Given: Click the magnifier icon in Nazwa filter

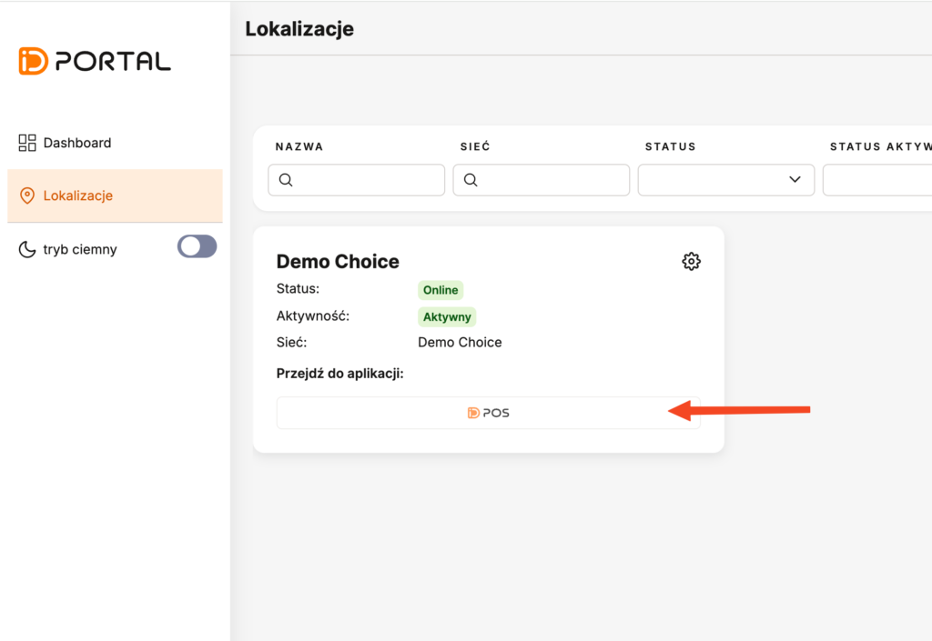Looking at the screenshot, I should coord(286,180).
